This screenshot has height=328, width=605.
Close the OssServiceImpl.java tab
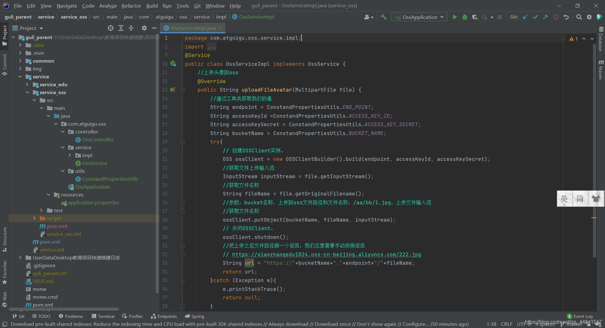tap(221, 28)
